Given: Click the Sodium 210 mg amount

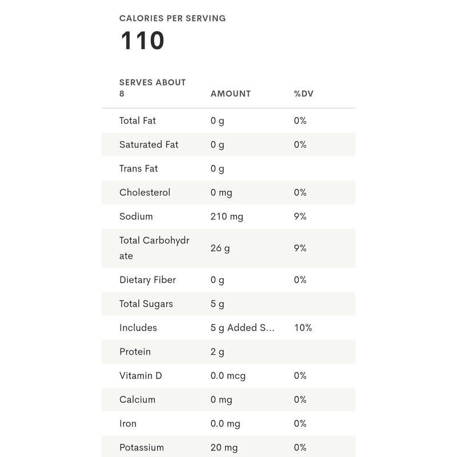Looking at the screenshot, I should pos(226,217).
